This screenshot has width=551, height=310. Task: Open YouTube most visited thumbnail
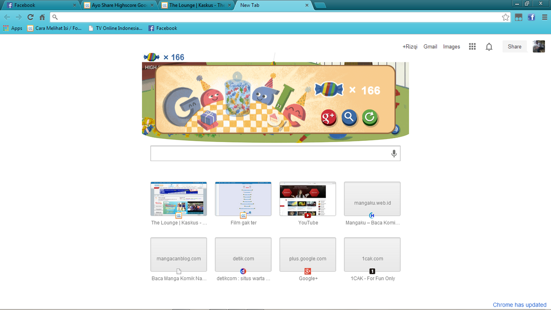(308, 199)
